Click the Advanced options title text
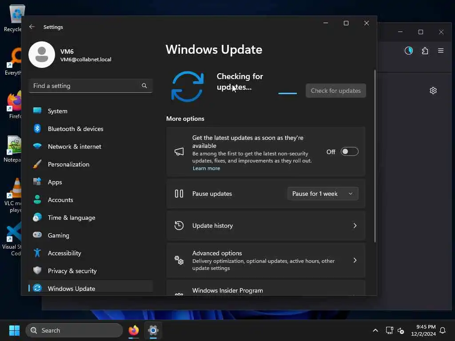The image size is (455, 341). click(x=217, y=253)
